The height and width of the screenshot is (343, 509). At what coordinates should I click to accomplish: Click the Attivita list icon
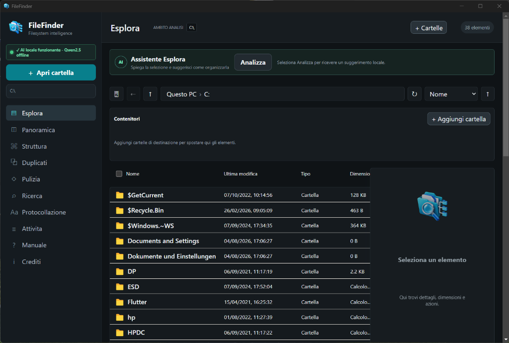tap(14, 229)
